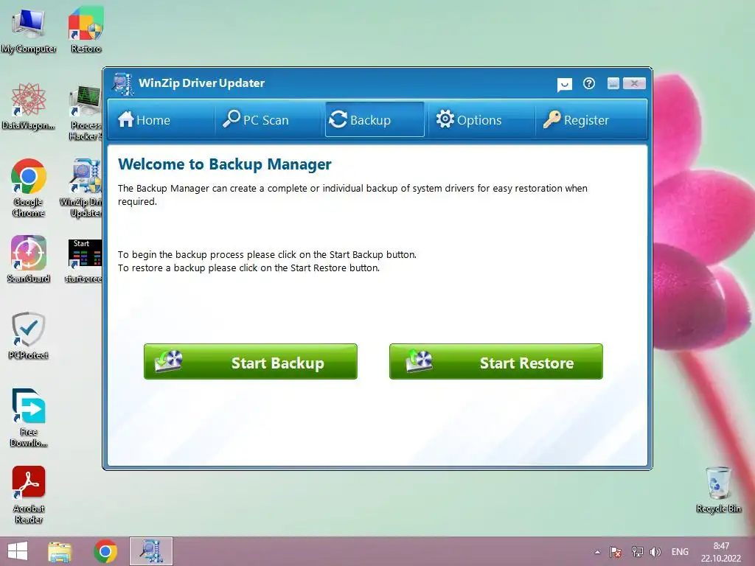Screen dimensions: 755x566
Task: Open the taskbar clock and date
Action: [721, 552]
